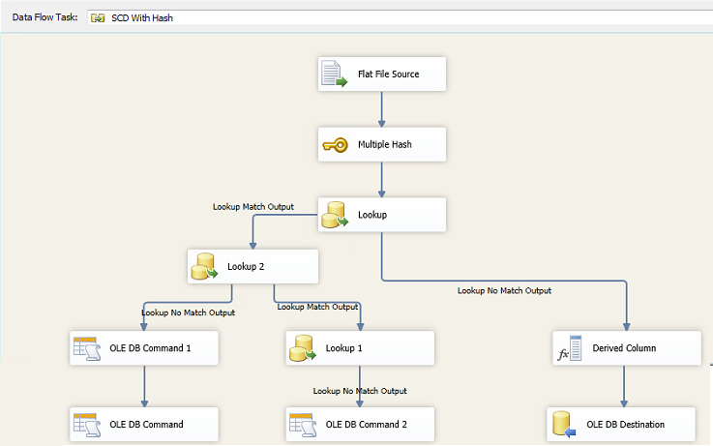Select the Multiple Hash label
The image size is (713, 446).
[385, 144]
